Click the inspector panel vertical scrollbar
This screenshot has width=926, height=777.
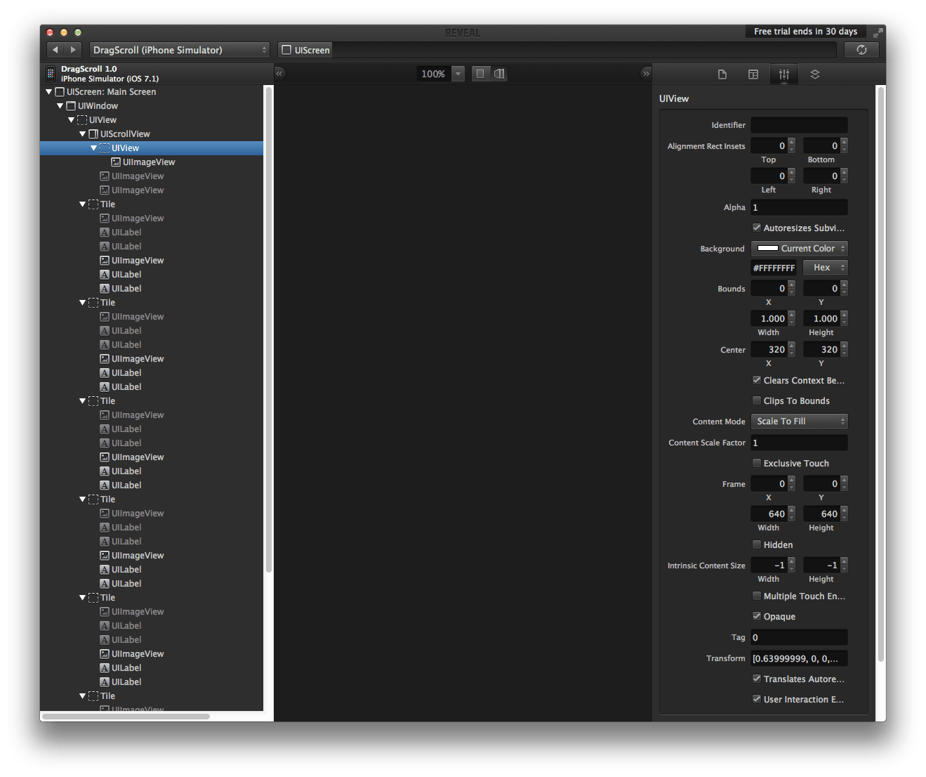(x=881, y=374)
